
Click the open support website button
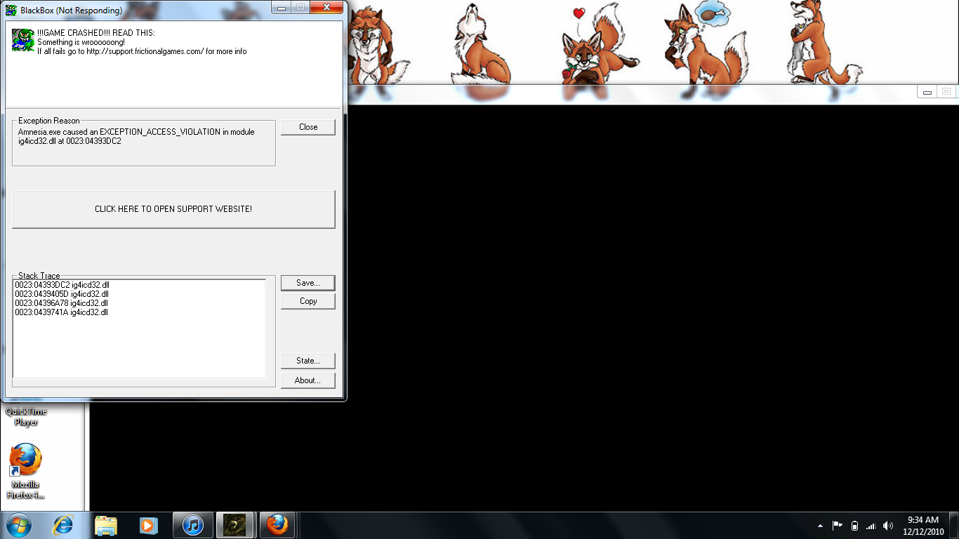coord(173,209)
